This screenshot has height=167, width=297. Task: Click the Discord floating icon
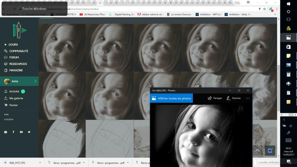[x=270, y=150]
